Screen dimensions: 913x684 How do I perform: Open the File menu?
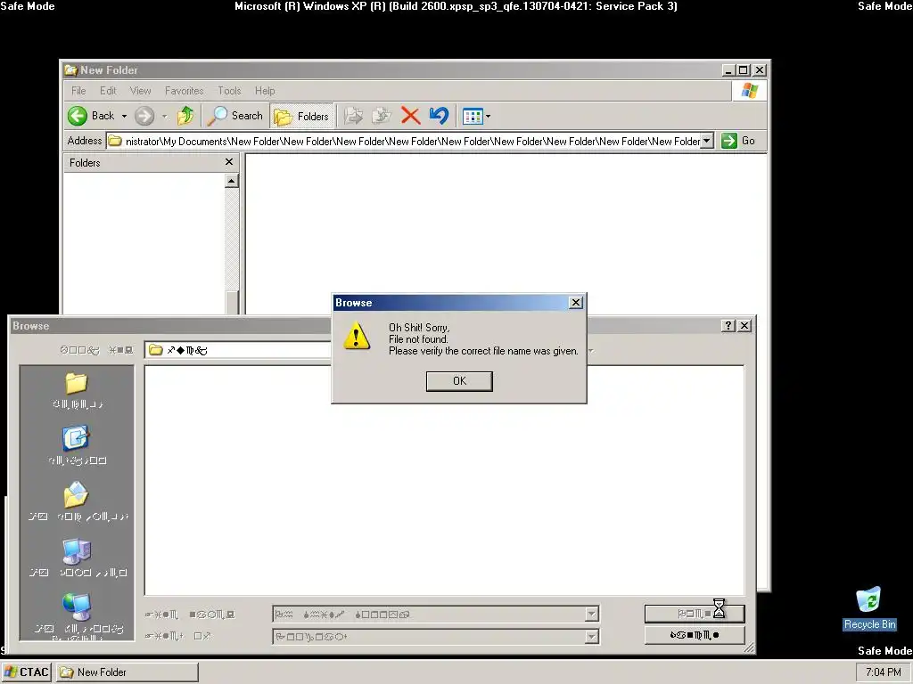tap(78, 91)
